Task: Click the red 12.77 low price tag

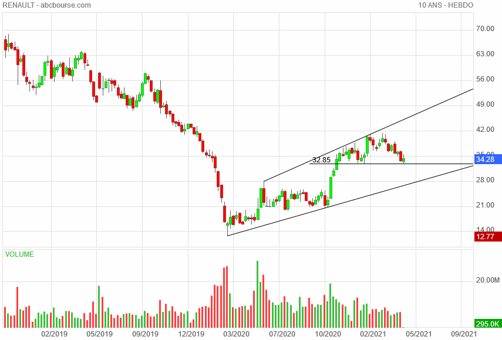Action: click(x=488, y=237)
